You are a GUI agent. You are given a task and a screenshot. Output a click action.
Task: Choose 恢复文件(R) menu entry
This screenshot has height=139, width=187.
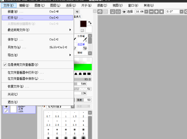point(37,86)
